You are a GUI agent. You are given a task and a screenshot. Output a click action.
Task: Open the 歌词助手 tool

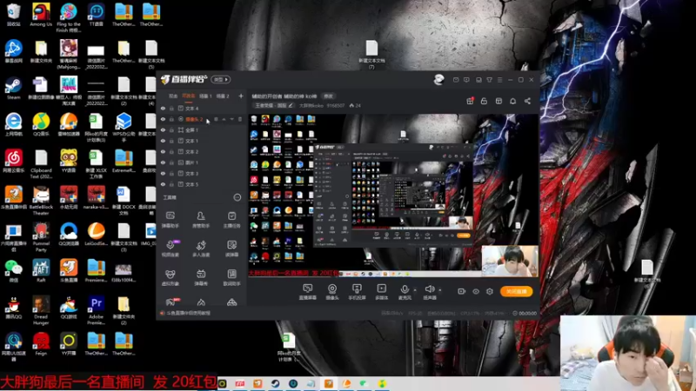pos(231,277)
